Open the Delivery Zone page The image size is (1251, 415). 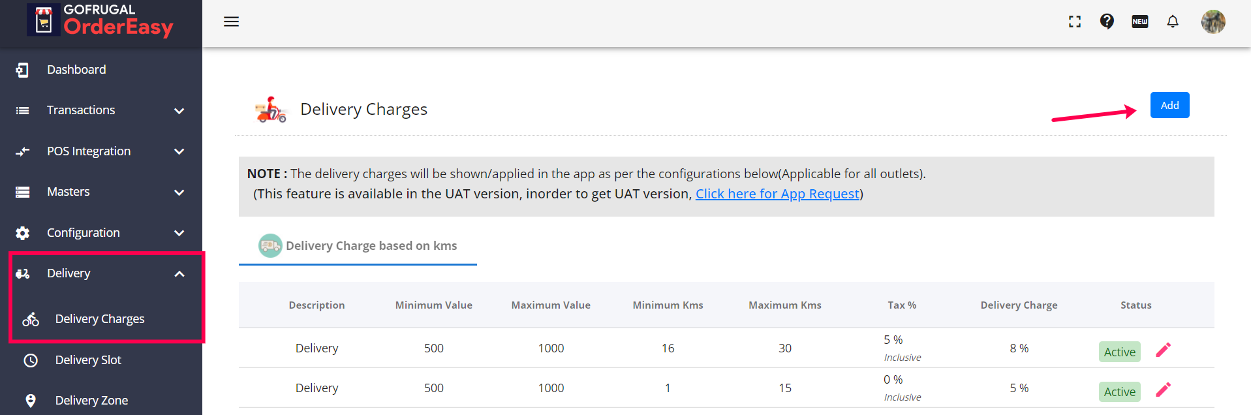coord(91,401)
